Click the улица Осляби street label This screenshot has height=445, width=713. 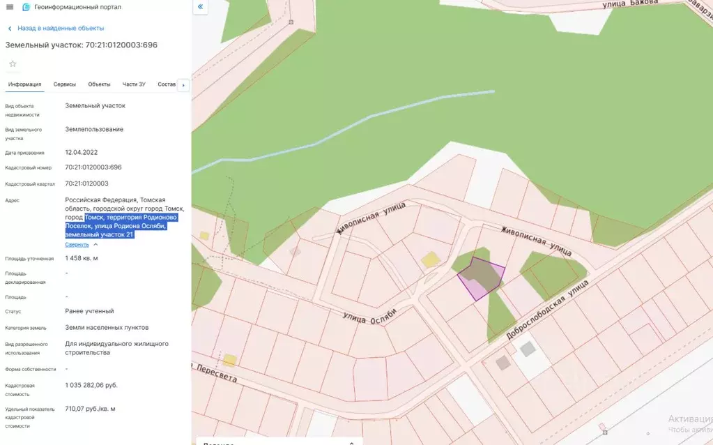pyautogui.click(x=369, y=315)
